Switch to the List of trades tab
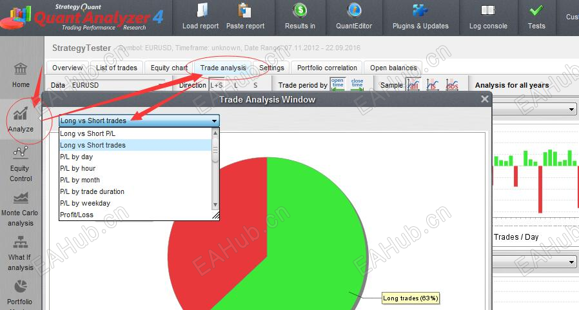Image resolution: width=579 pixels, height=310 pixels. pyautogui.click(x=116, y=68)
